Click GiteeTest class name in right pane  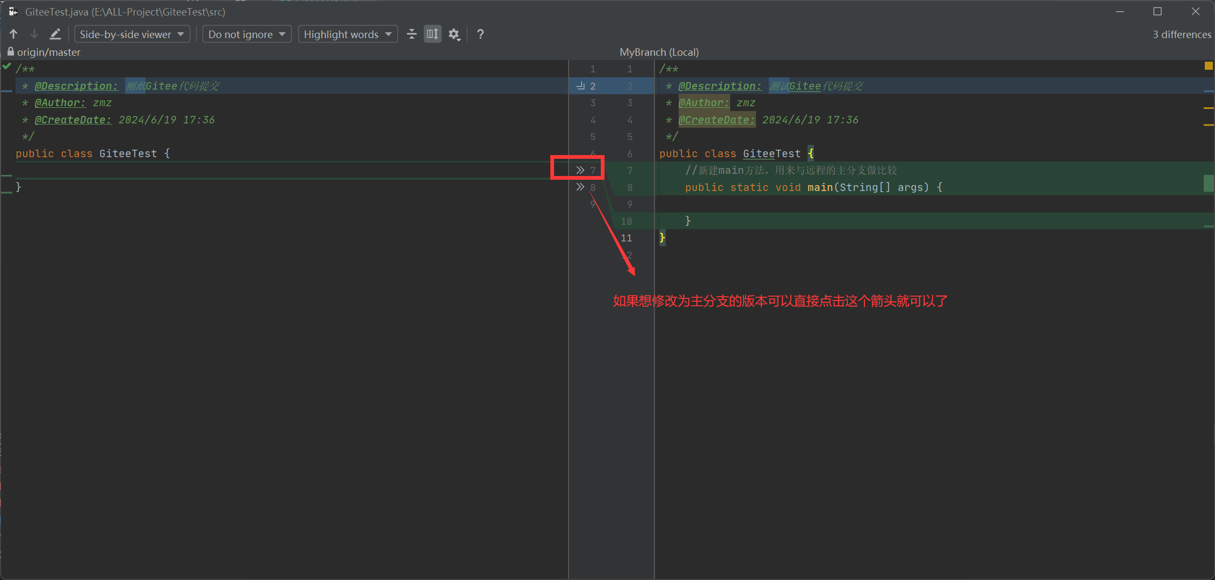click(x=772, y=153)
